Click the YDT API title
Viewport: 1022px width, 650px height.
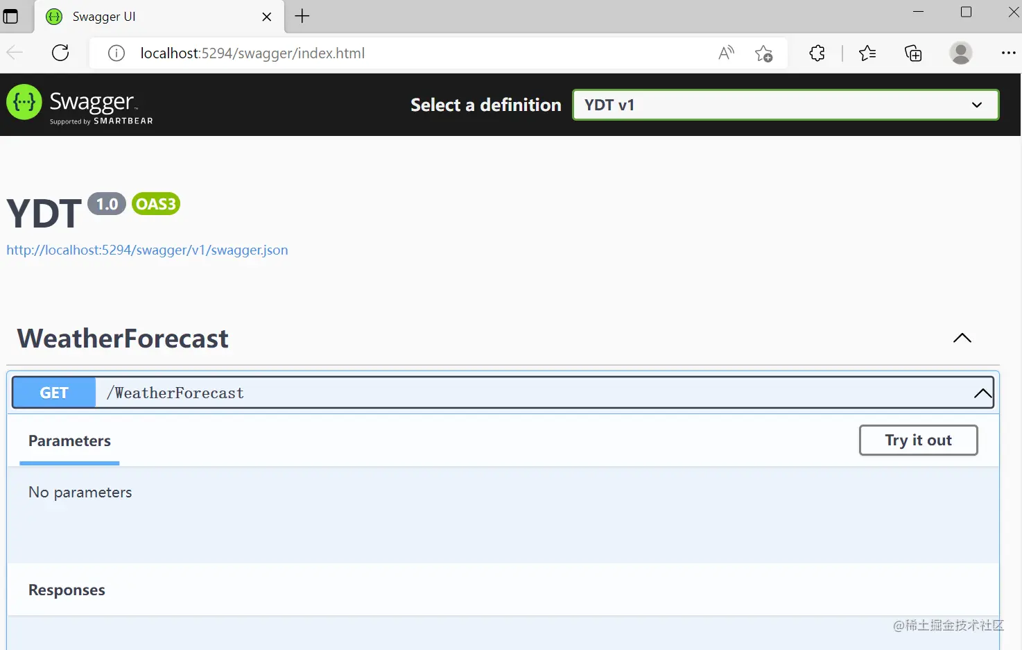pos(44,213)
